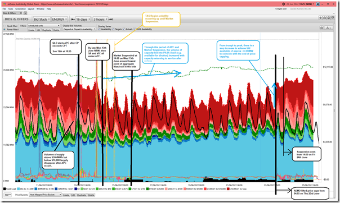This screenshot has width=340, height=203.
Task: Open the Window menu
Action: tap(41, 9)
